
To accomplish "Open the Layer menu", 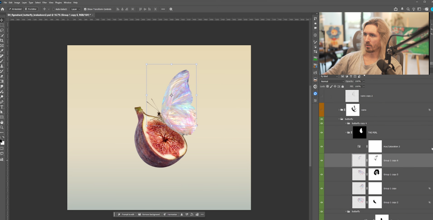I will pos(24,3).
